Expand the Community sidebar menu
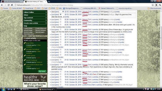 (x=35, y=20)
